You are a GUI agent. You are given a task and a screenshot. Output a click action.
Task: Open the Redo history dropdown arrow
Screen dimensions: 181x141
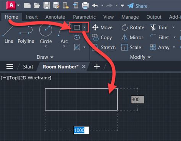pyautogui.click(x=116, y=5)
